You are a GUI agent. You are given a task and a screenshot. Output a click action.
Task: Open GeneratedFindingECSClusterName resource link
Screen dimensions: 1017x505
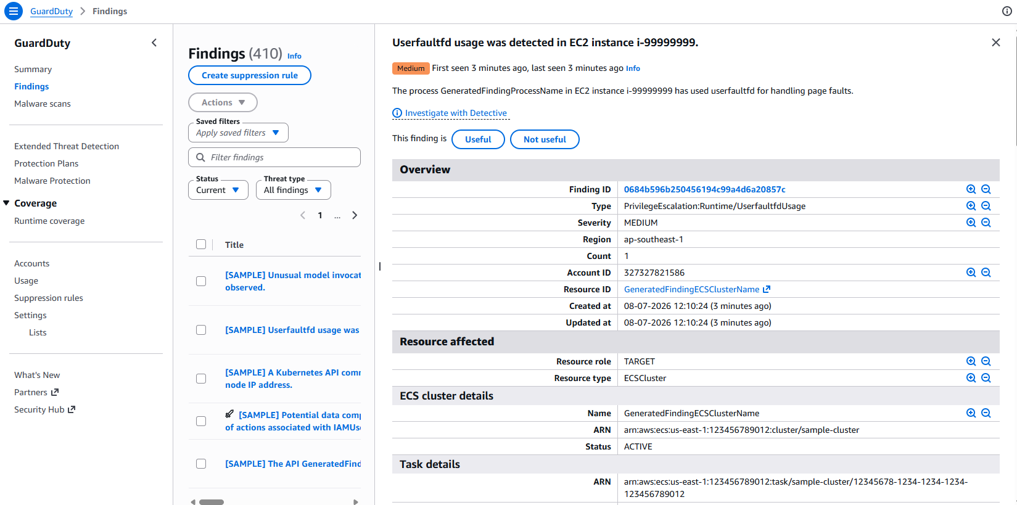pos(692,289)
